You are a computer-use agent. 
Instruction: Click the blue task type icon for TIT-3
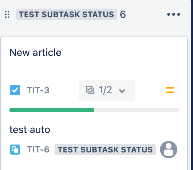click(15, 90)
